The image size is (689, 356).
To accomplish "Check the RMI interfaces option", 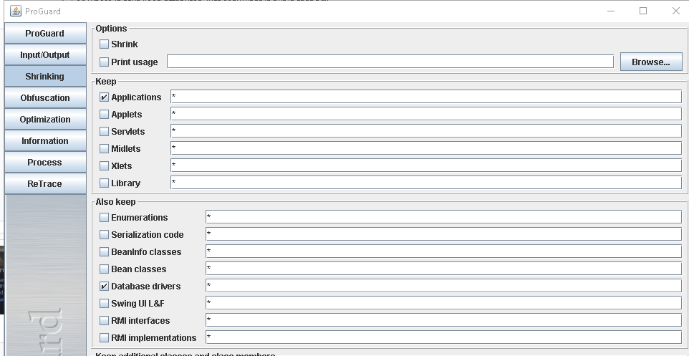I will click(x=104, y=320).
